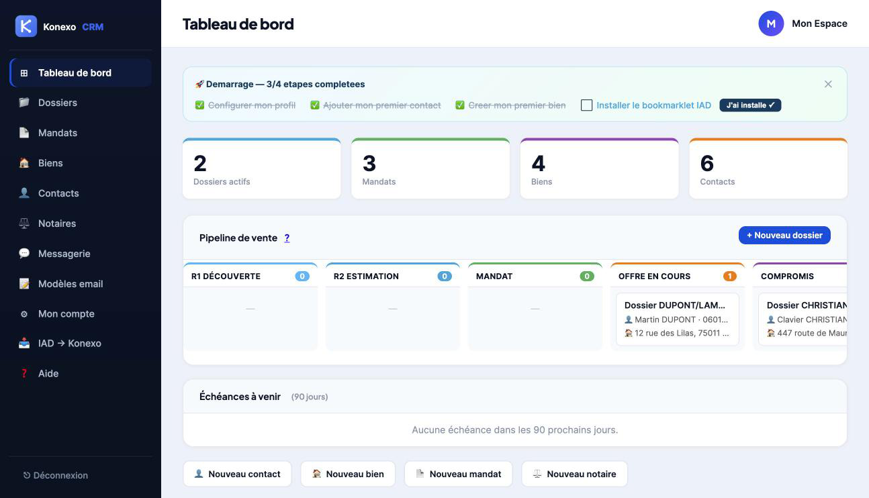Click the IAD → Konexo inbox icon
This screenshot has width=869, height=498.
coord(24,344)
